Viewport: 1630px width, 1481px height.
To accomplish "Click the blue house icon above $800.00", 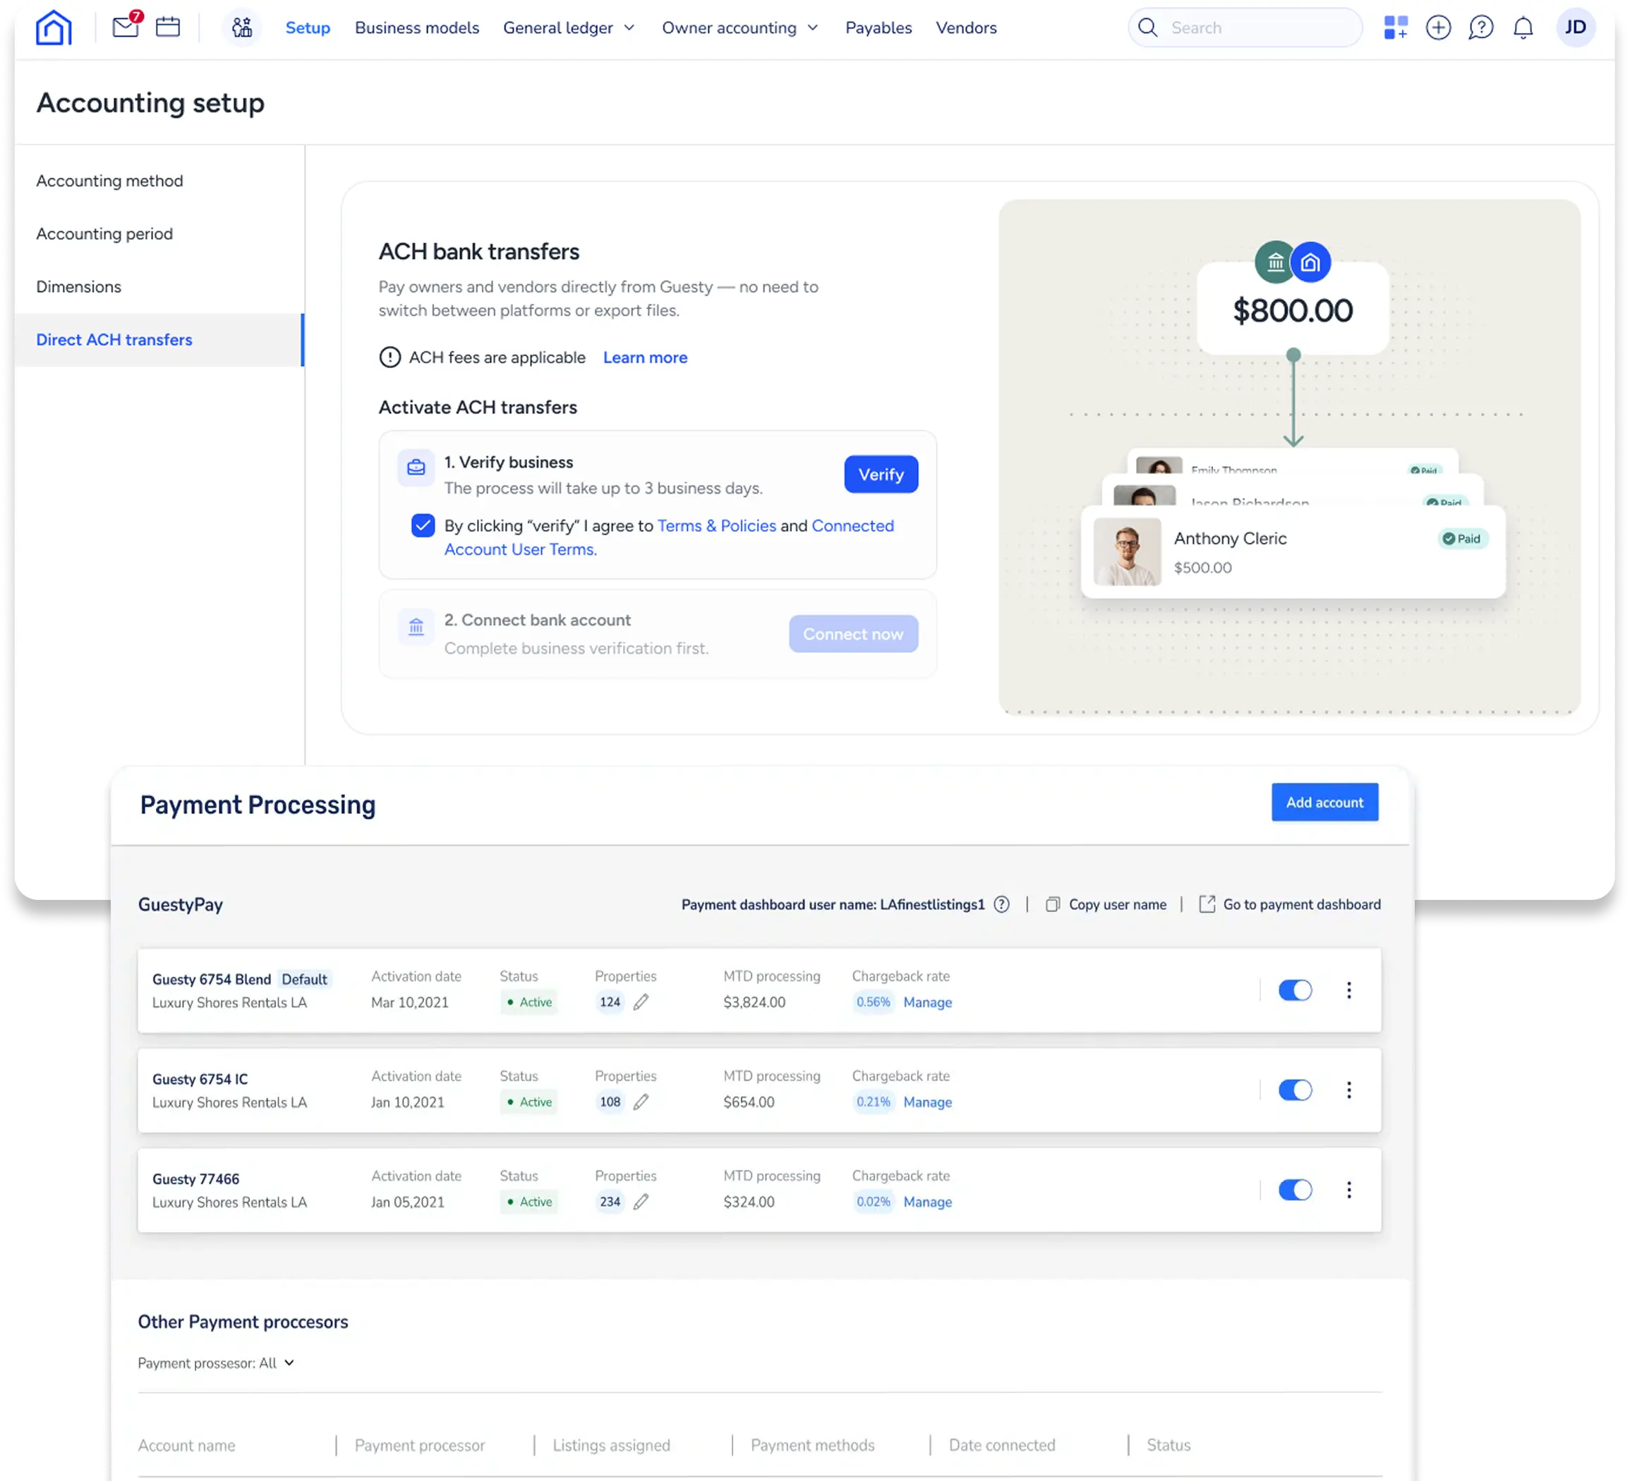I will click(x=1310, y=262).
